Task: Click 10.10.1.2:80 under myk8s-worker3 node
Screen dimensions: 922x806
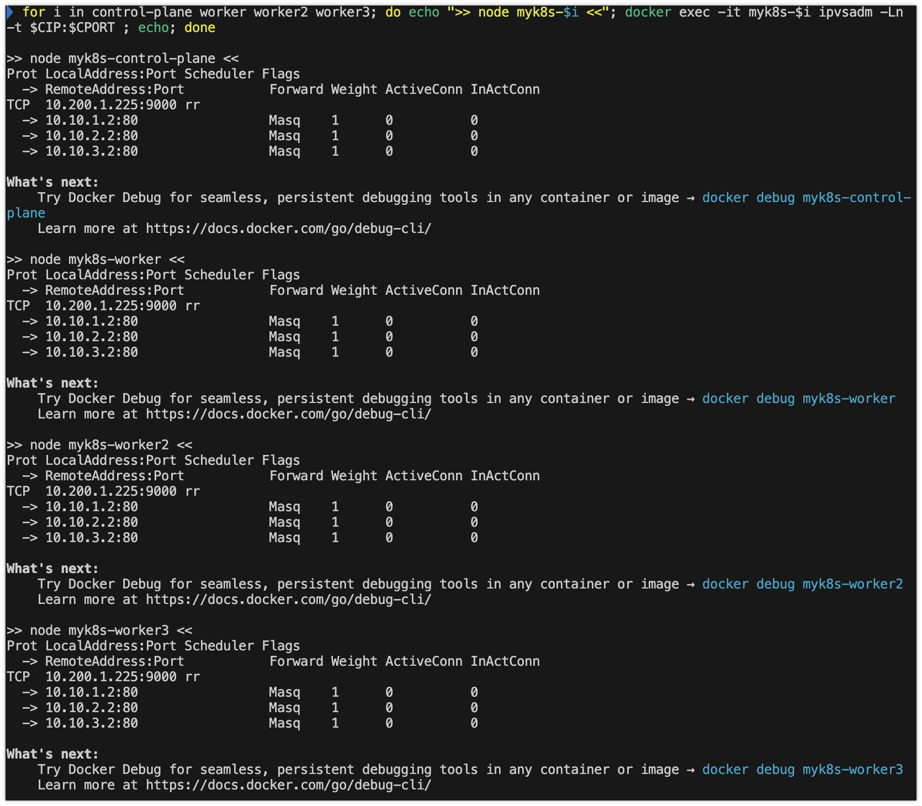Action: click(x=92, y=692)
